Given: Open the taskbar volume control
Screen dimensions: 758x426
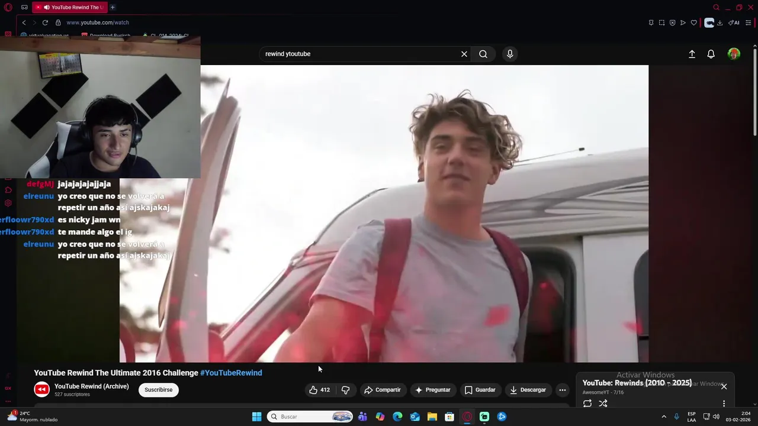Looking at the screenshot, I should click(716, 417).
